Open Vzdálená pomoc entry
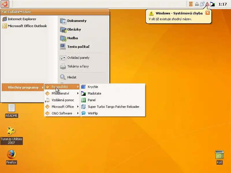The image size is (231, 173). point(62,100)
